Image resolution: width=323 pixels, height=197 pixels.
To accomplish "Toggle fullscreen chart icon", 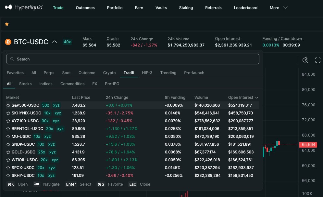I will click(x=318, y=60).
